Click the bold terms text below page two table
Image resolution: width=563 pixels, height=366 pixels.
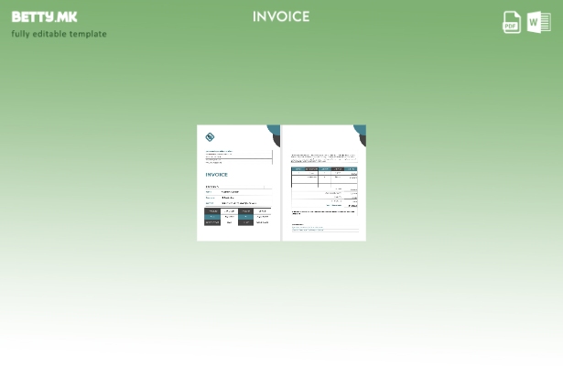coord(322,213)
